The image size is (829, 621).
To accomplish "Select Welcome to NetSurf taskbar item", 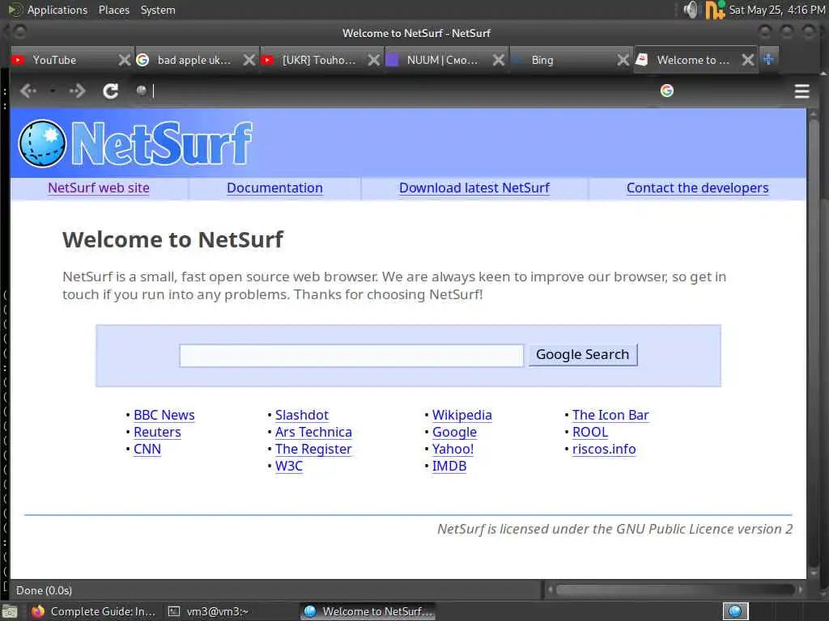I will [369, 611].
